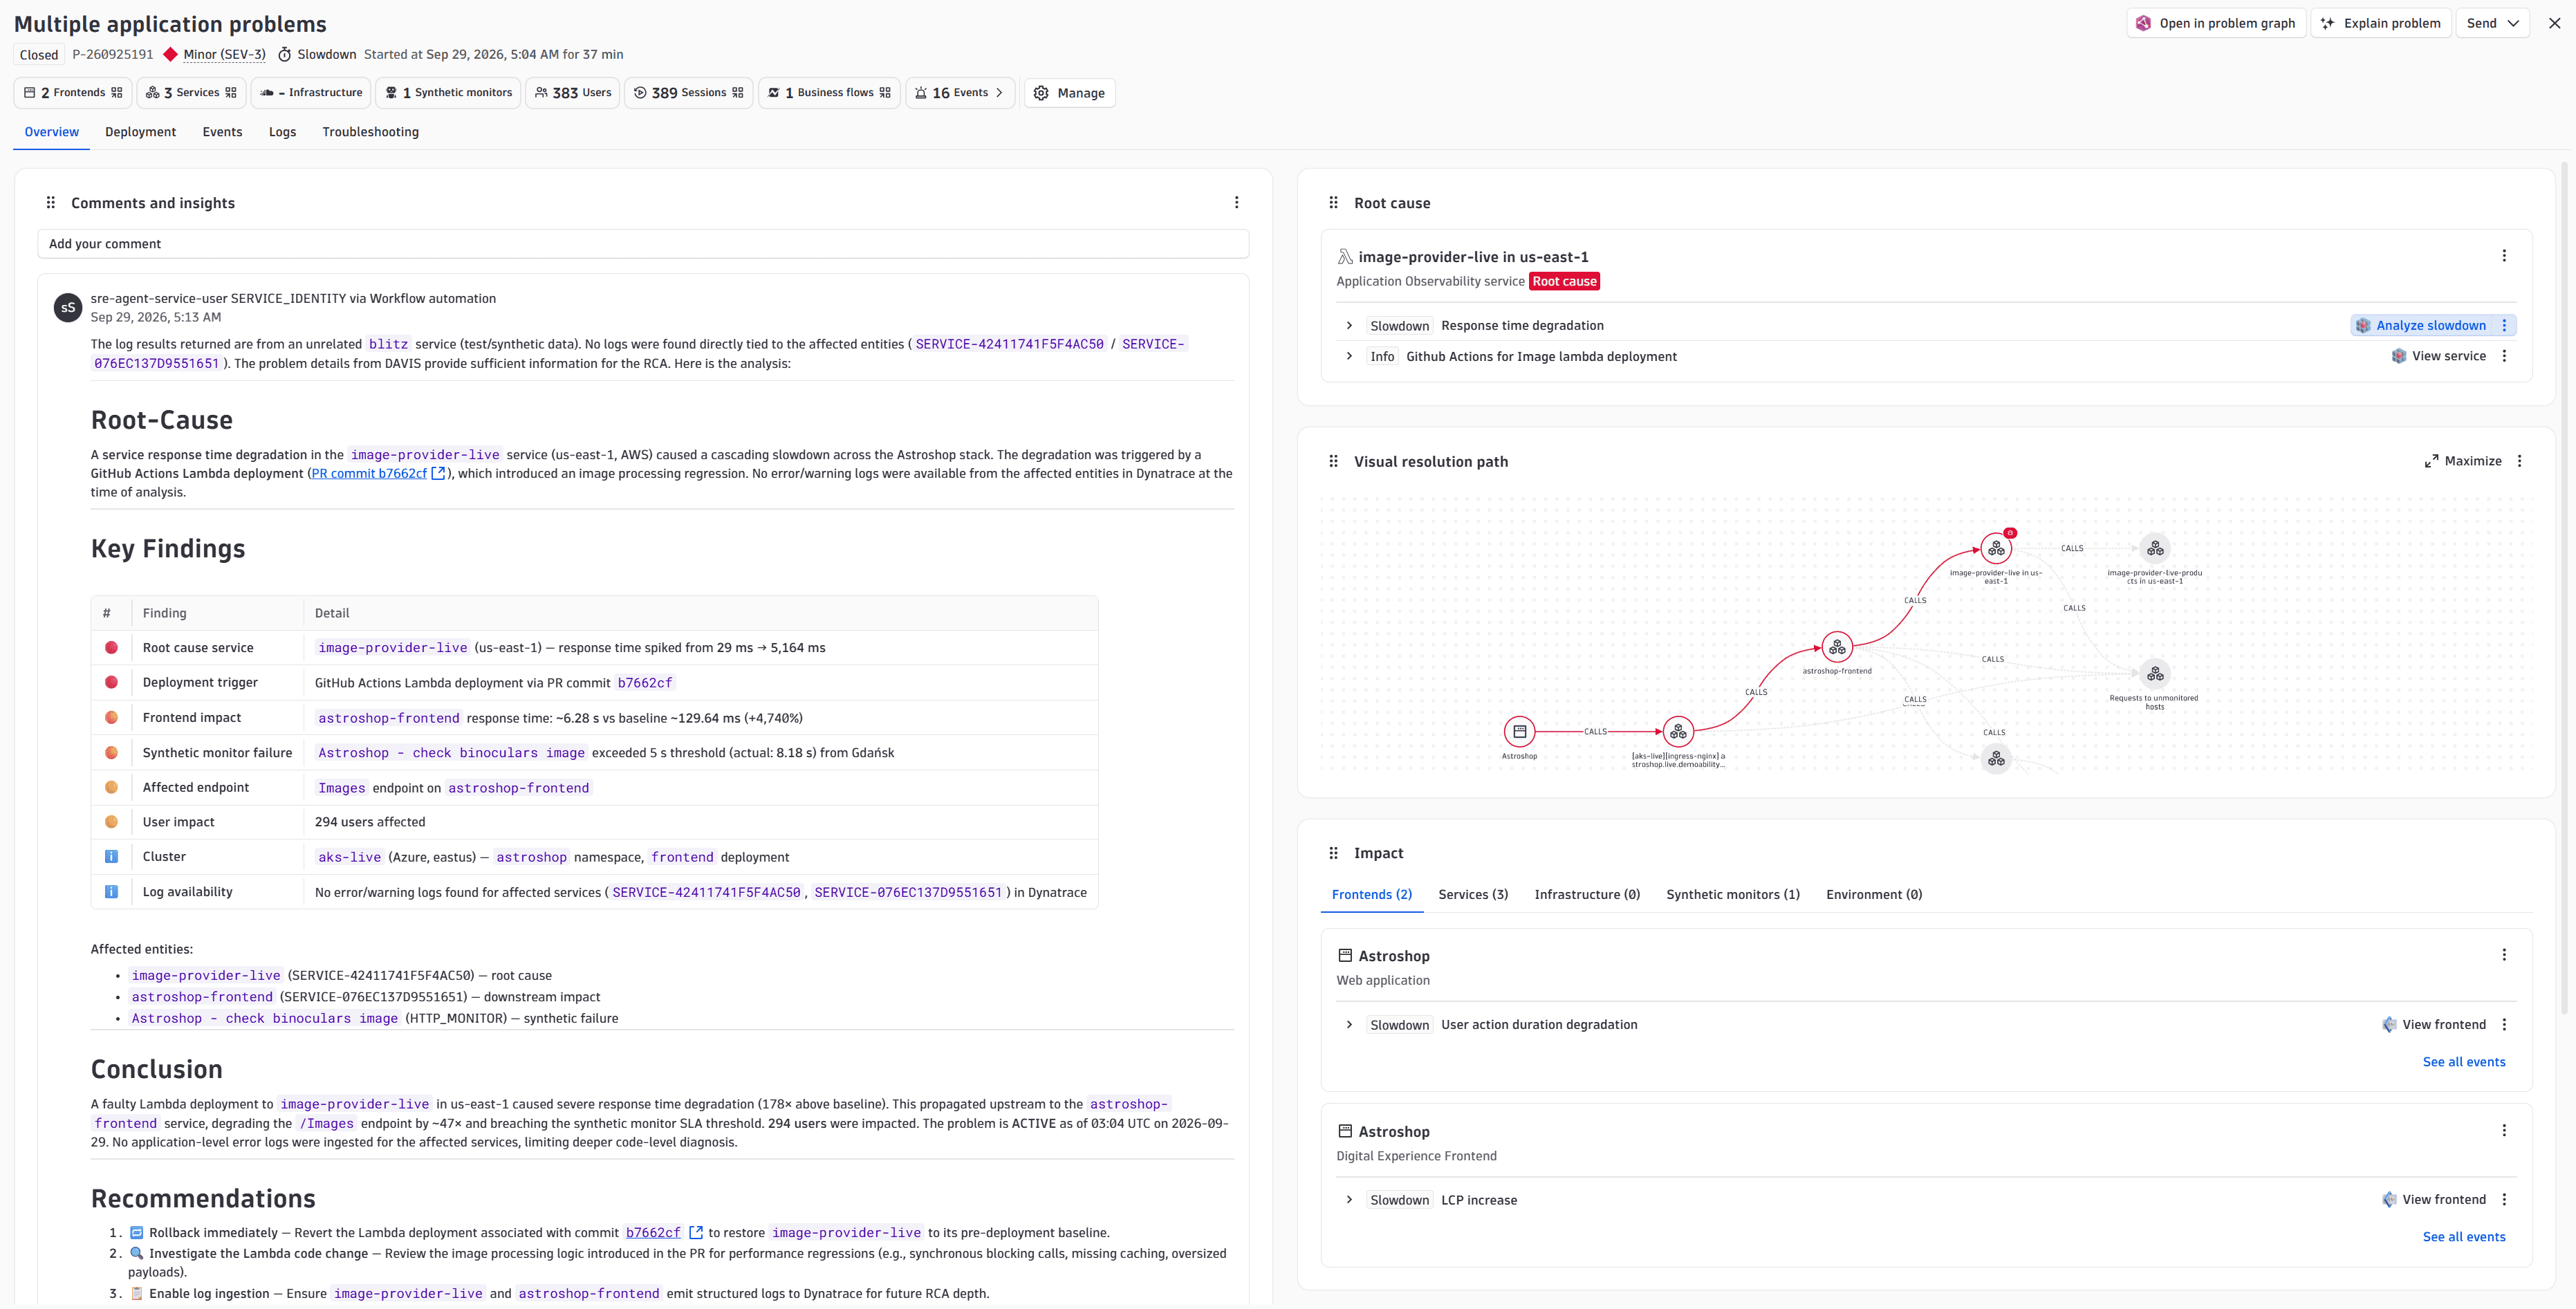Viewport: 2576px width, 1309px height.
Task: Click the image-provider-live node in the graph
Action: tap(1996, 549)
